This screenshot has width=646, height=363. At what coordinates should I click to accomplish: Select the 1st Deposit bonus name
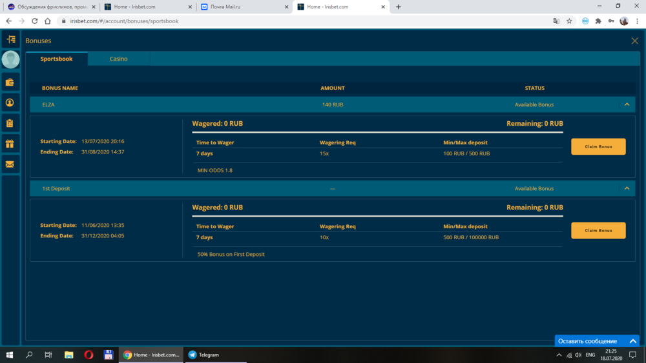point(56,188)
